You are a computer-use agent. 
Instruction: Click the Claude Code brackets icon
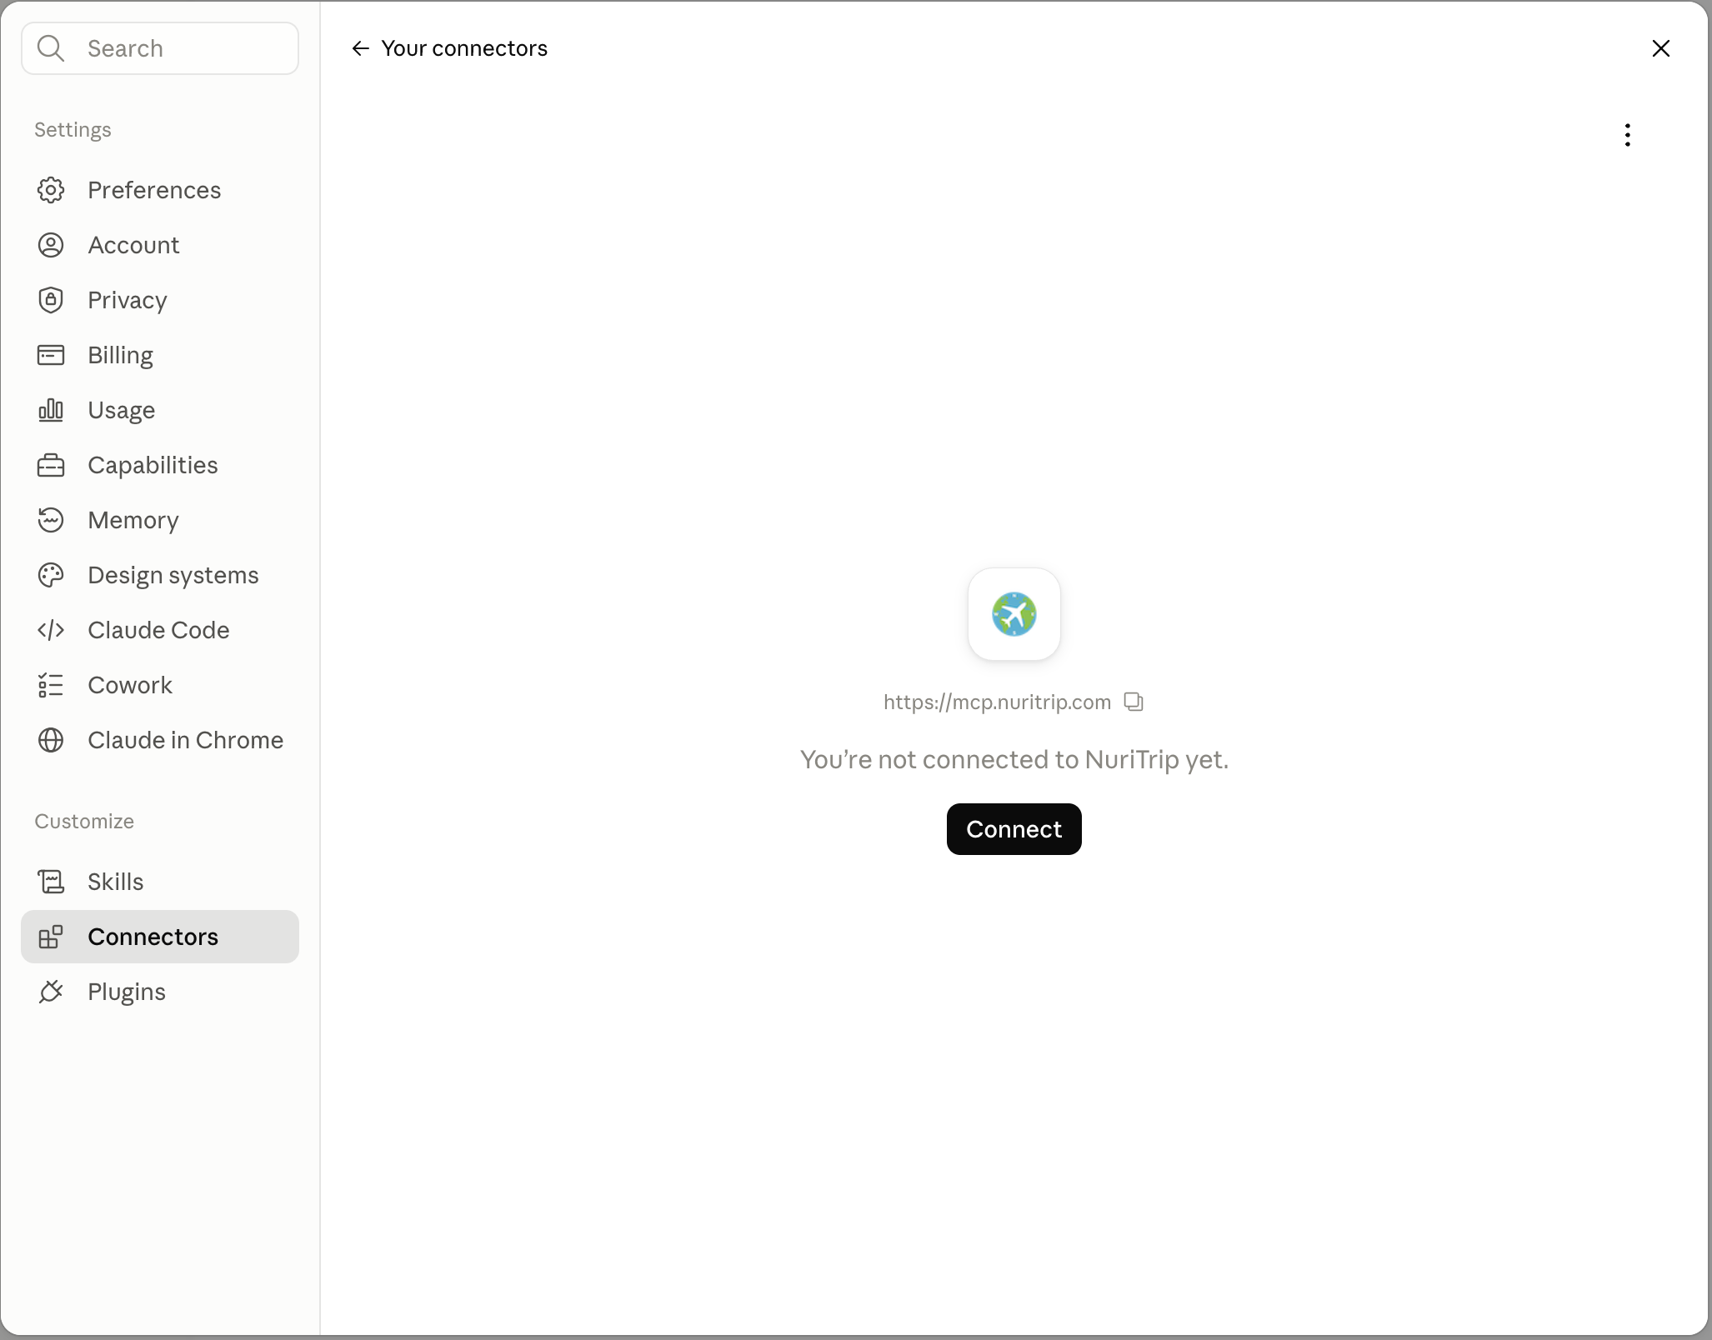(51, 630)
